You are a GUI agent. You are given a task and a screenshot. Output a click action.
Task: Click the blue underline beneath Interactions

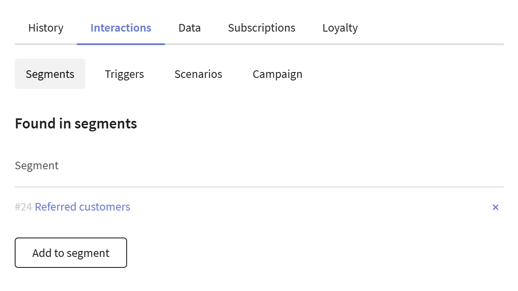tap(121, 44)
